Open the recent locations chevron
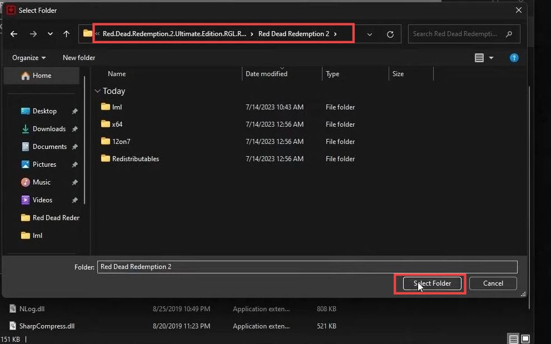The image size is (551, 344). coord(50,34)
